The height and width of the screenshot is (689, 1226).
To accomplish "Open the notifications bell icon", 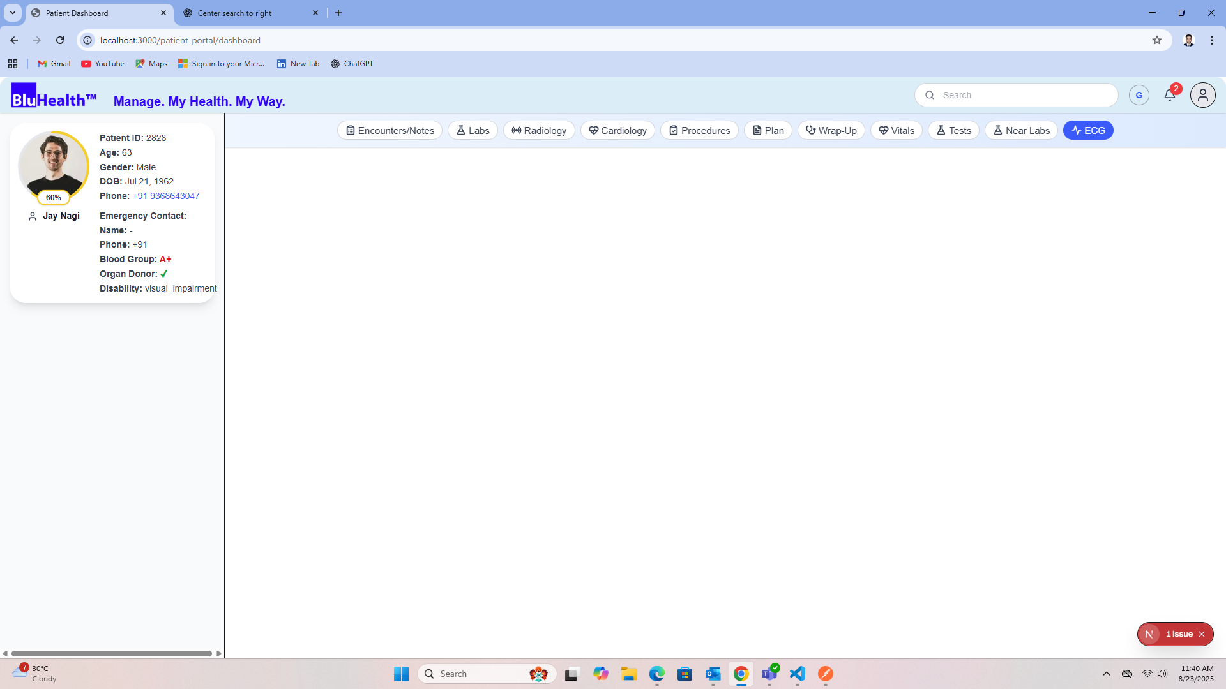I will (1169, 95).
